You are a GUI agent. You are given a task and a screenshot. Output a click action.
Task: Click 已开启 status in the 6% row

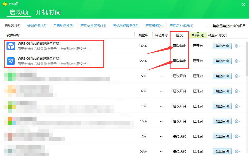tap(198, 91)
